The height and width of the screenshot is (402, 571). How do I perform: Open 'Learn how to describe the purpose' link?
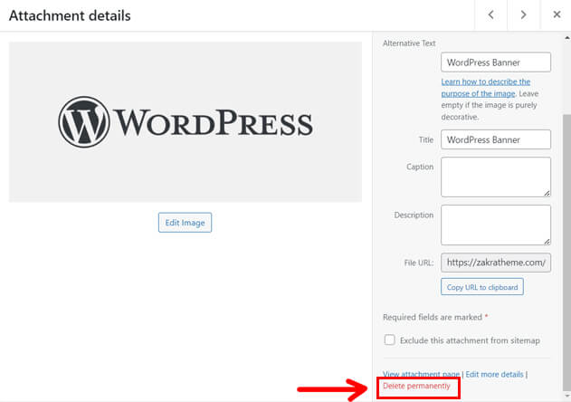click(x=485, y=88)
